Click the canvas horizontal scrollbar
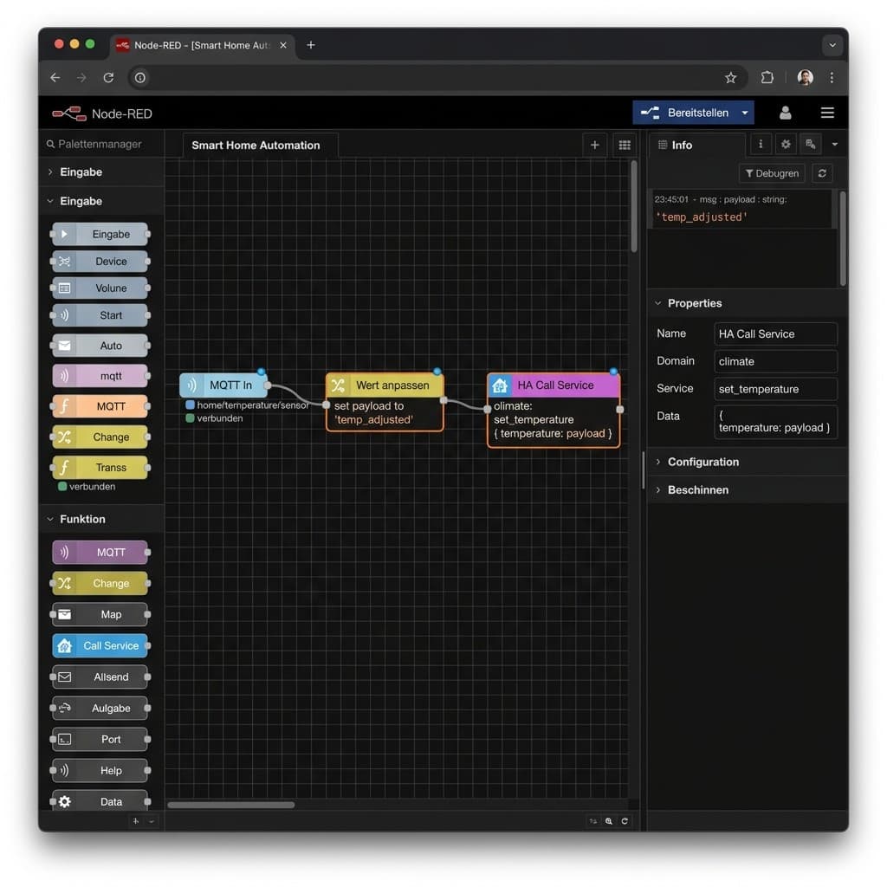887x887 pixels. point(230,805)
